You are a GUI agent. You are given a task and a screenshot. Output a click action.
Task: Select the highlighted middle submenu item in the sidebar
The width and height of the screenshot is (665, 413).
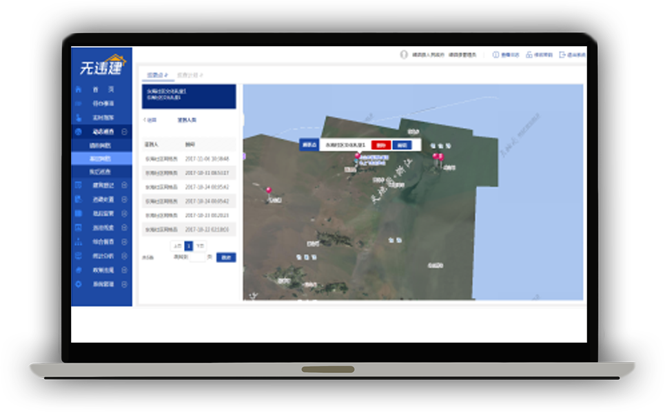(101, 158)
